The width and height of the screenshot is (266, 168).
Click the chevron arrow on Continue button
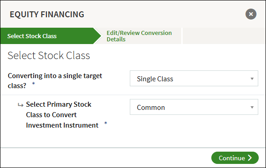(250, 158)
